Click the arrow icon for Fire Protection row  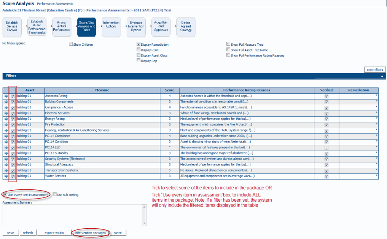point(6,125)
